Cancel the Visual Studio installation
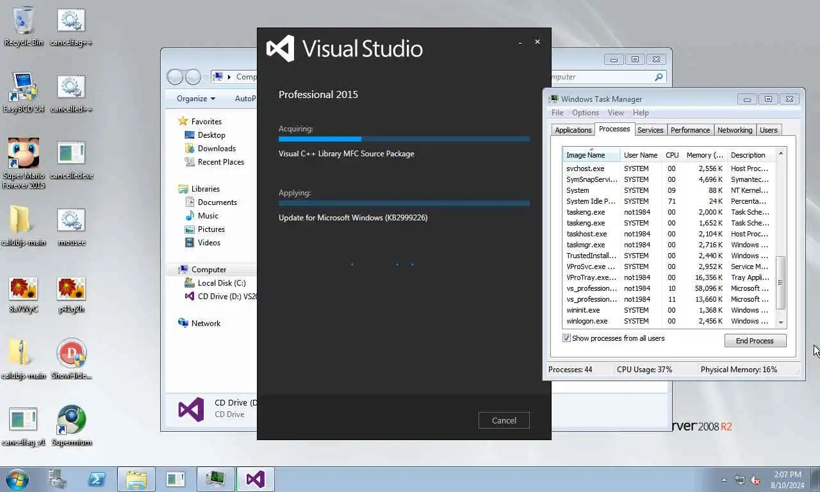The height and width of the screenshot is (492, 820). click(504, 420)
